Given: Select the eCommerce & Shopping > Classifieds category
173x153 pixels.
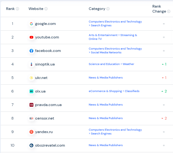Looking at the screenshot, I should (114, 91).
